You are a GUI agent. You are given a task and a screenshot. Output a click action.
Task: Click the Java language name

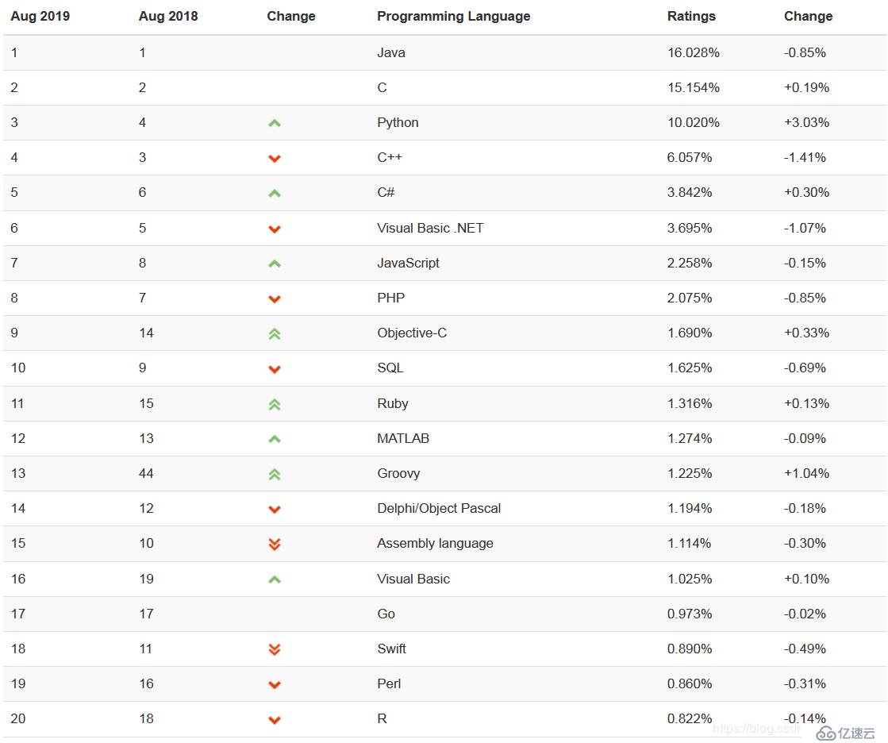coord(391,52)
